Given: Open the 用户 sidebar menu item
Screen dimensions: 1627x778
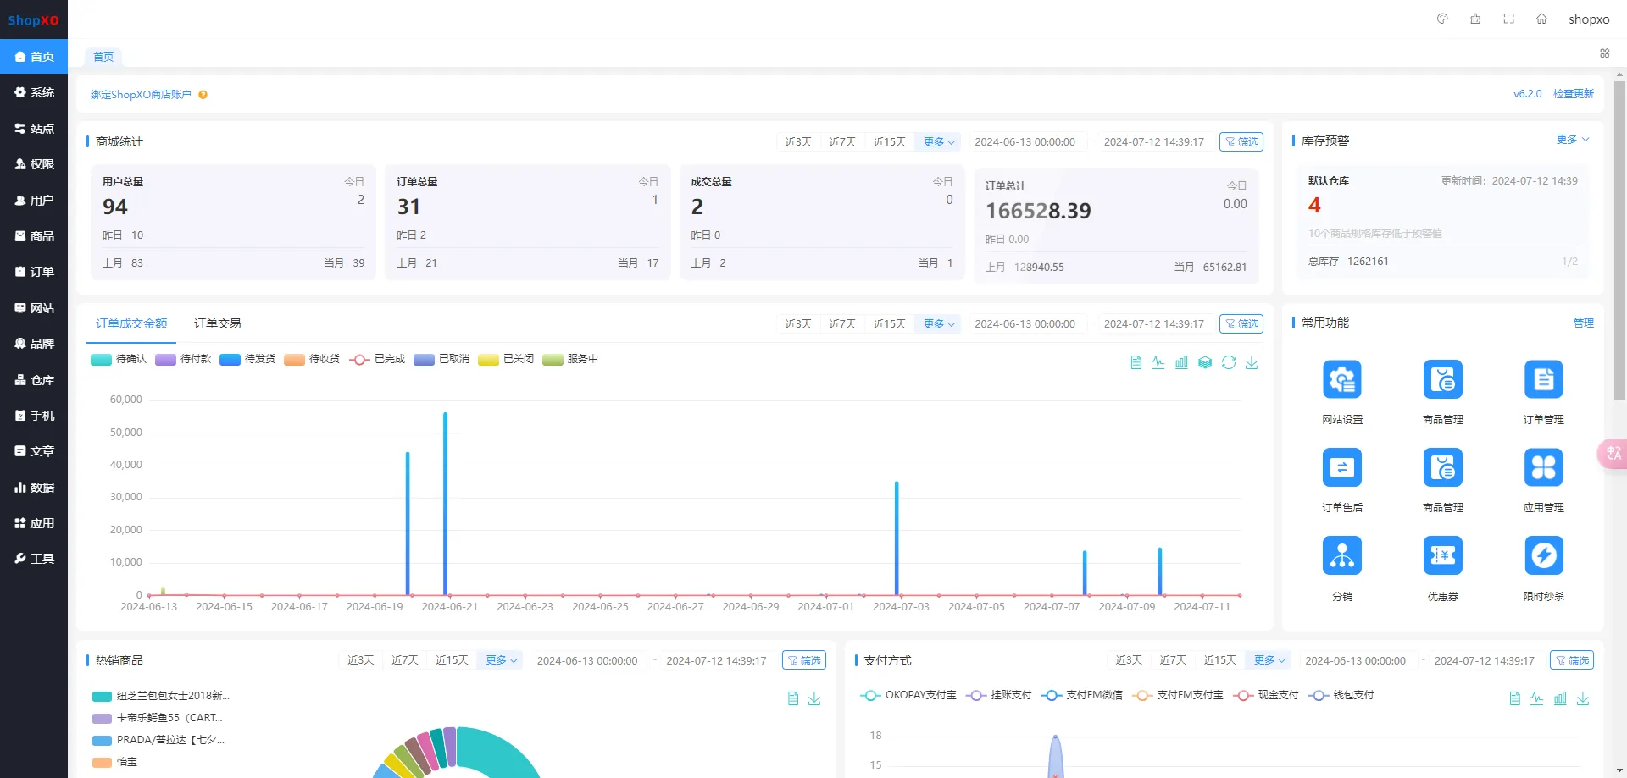Looking at the screenshot, I should pos(34,201).
